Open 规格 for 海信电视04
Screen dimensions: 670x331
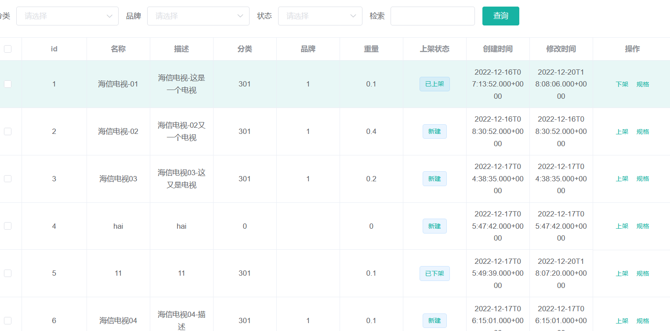643,321
